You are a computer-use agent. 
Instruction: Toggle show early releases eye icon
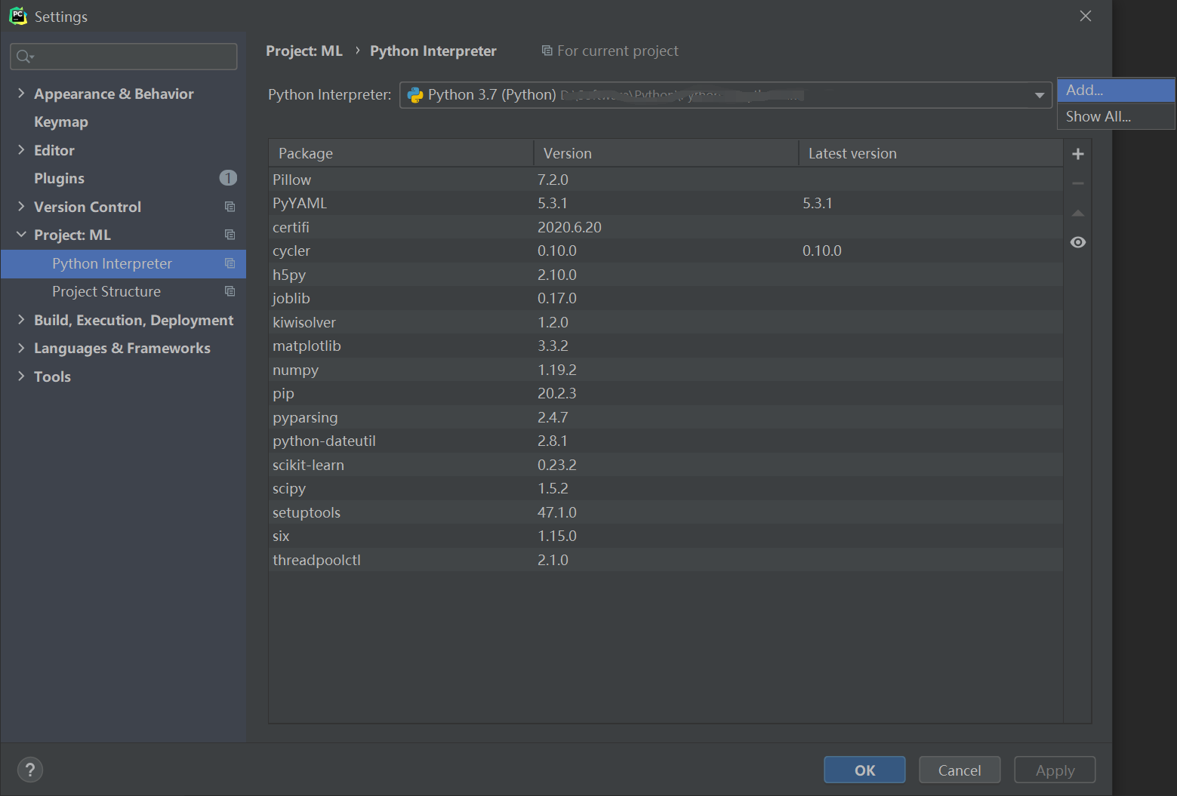[x=1078, y=242]
